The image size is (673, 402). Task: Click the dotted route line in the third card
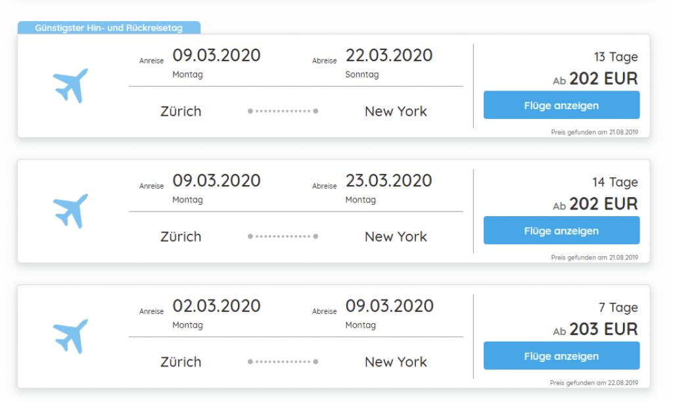tap(283, 362)
